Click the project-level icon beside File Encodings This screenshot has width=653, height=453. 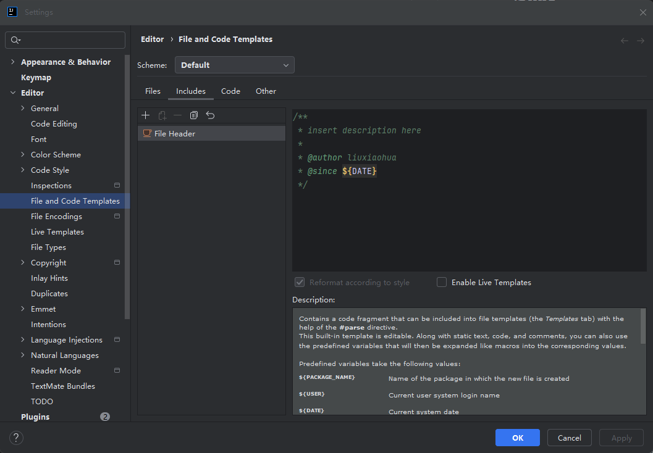[117, 216]
